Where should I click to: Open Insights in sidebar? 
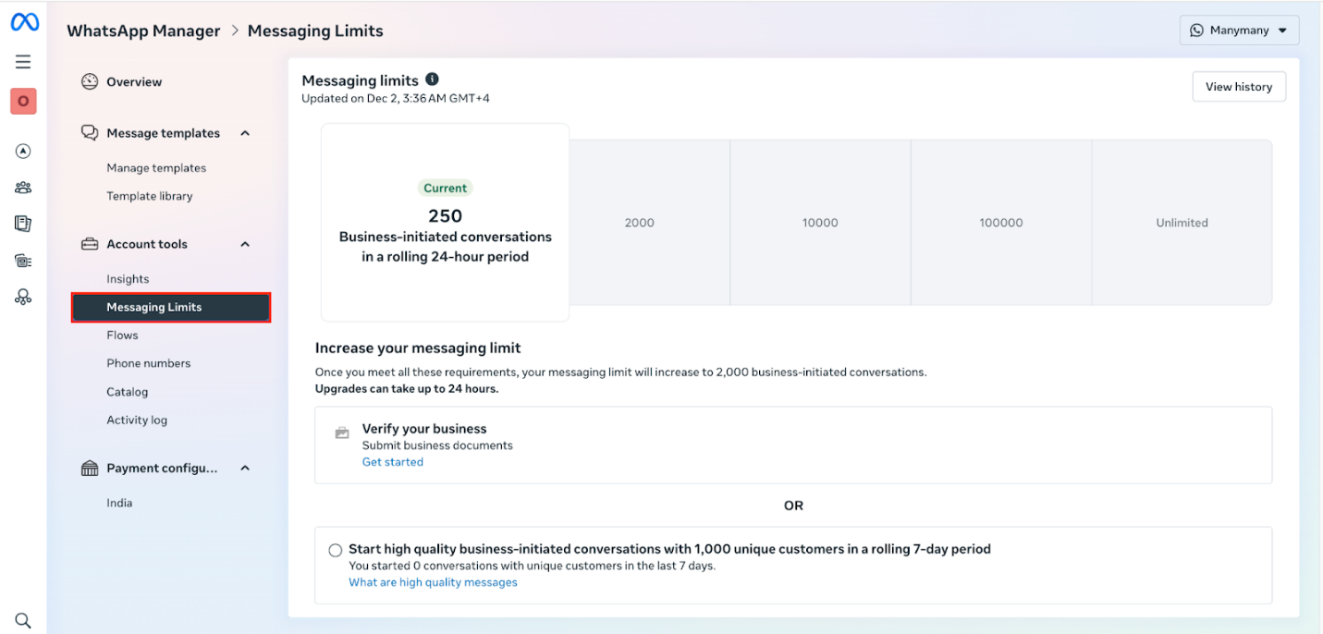tap(128, 279)
